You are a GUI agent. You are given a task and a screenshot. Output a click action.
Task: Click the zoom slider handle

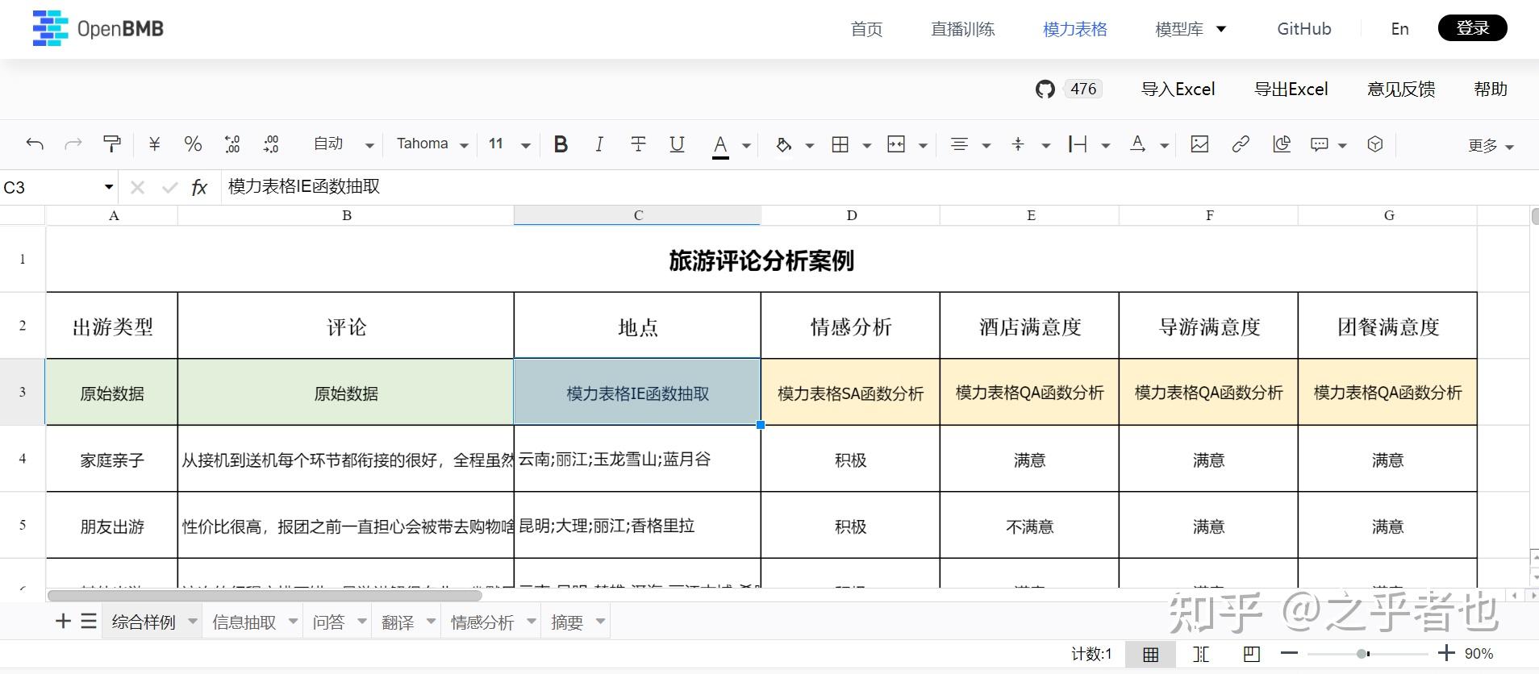[x=1362, y=654]
